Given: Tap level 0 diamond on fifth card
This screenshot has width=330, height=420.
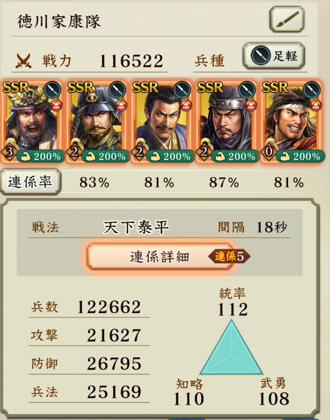Looking at the screenshot, I should pos(269,152).
